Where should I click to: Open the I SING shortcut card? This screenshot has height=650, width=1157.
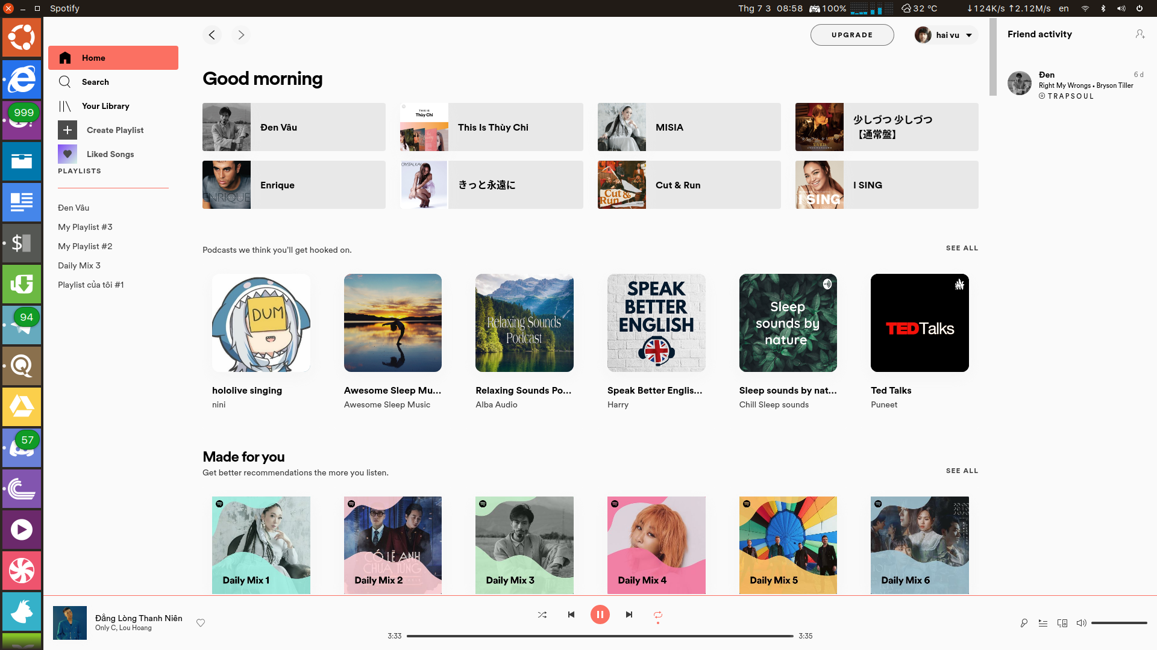tap(887, 185)
